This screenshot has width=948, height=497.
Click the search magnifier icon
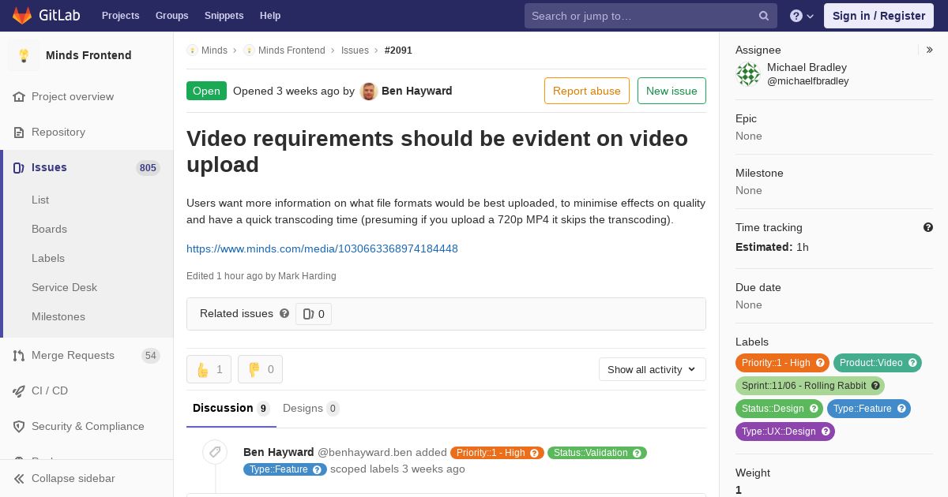coord(764,16)
